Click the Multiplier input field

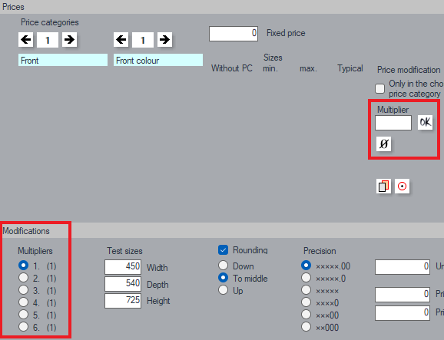point(393,123)
